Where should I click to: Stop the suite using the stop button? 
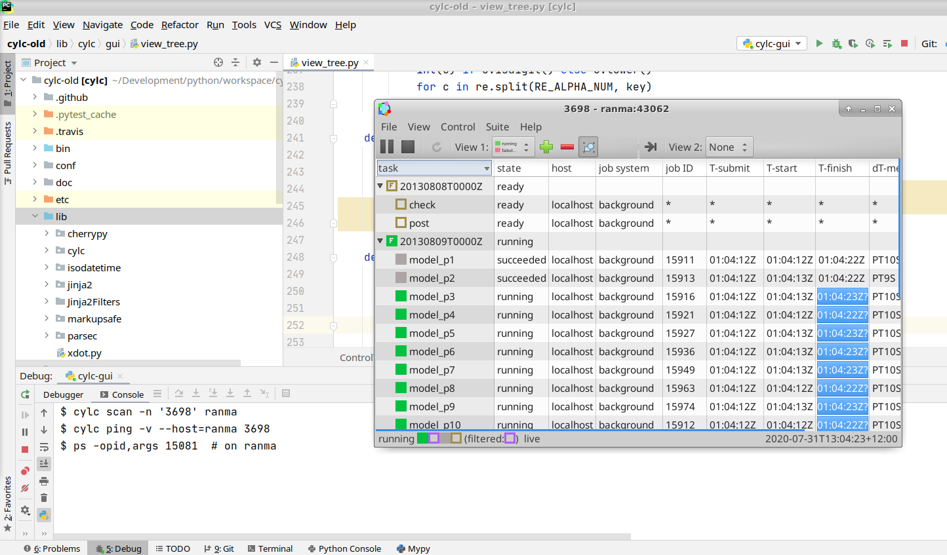[408, 146]
